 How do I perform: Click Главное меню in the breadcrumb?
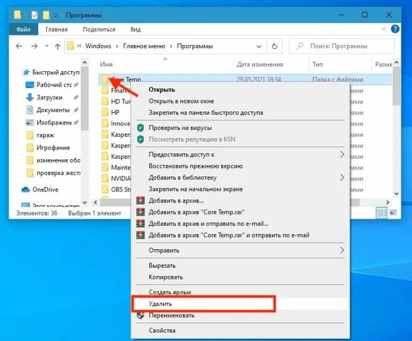click(144, 46)
